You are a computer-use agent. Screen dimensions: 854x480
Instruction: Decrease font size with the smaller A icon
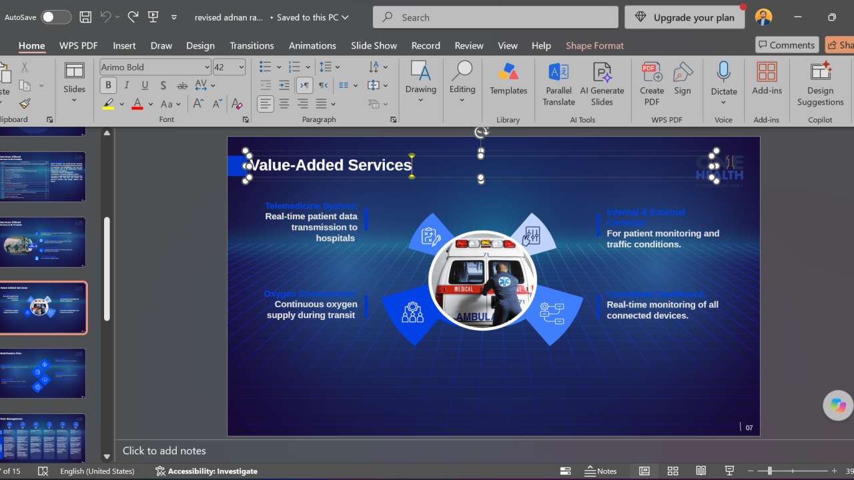(217, 104)
